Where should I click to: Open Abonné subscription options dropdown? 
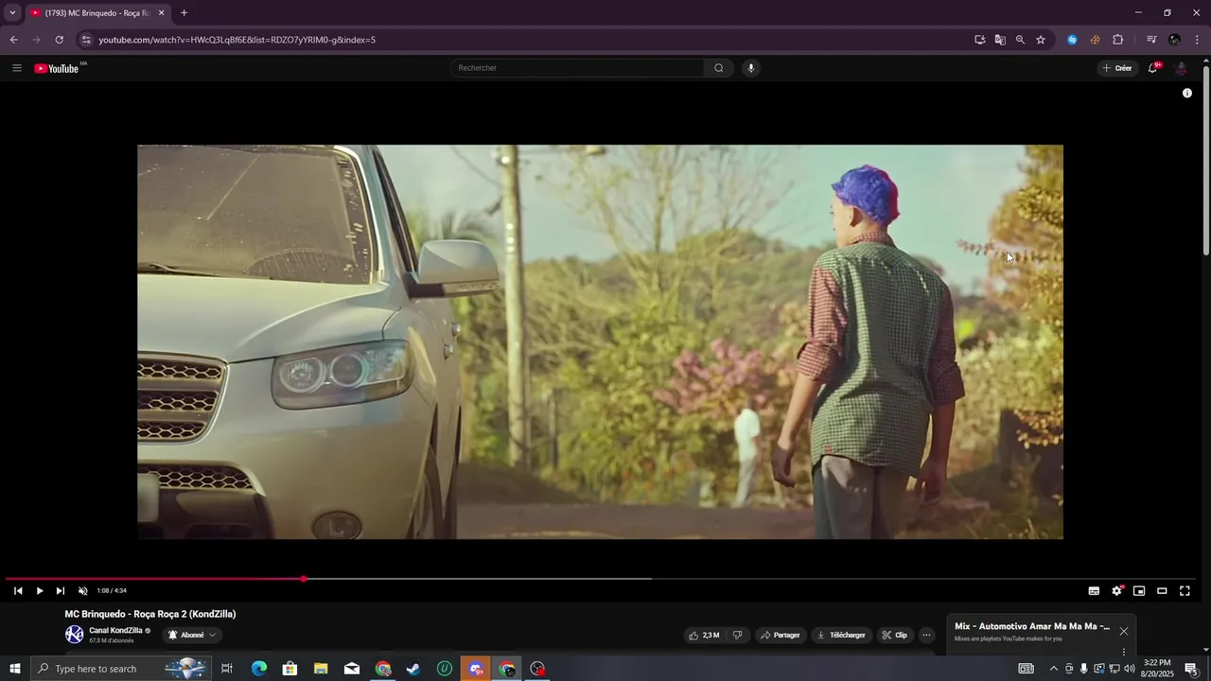[x=192, y=636]
